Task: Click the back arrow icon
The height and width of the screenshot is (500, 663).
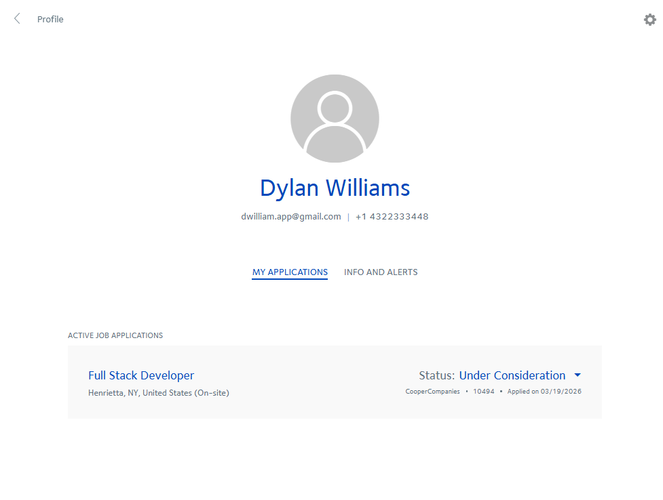Action: [x=17, y=19]
